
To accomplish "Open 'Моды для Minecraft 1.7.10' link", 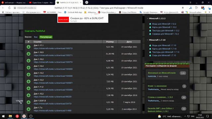I will point(164,46).
